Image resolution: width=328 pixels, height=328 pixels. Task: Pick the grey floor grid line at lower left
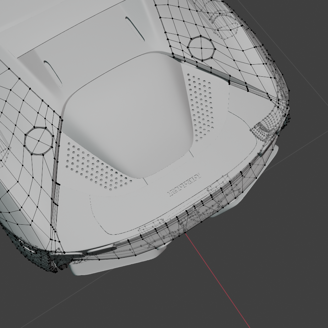53,306
